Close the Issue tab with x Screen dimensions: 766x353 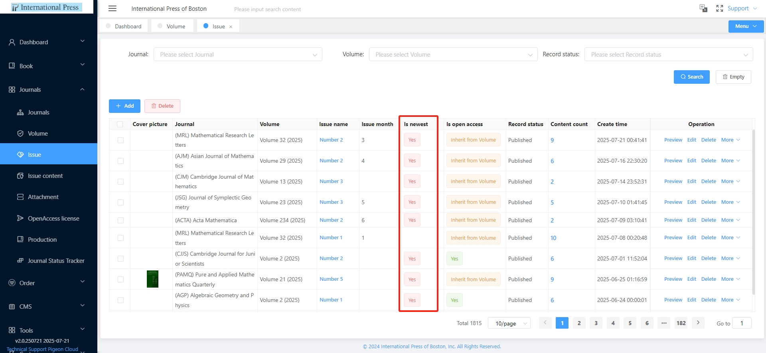point(231,27)
